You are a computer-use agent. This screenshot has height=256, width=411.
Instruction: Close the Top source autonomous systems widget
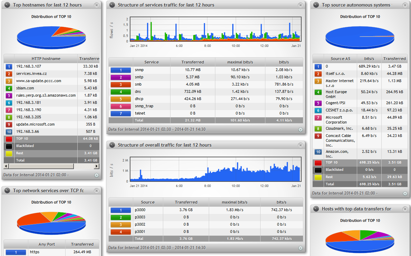pyautogui.click(x=405, y=5)
